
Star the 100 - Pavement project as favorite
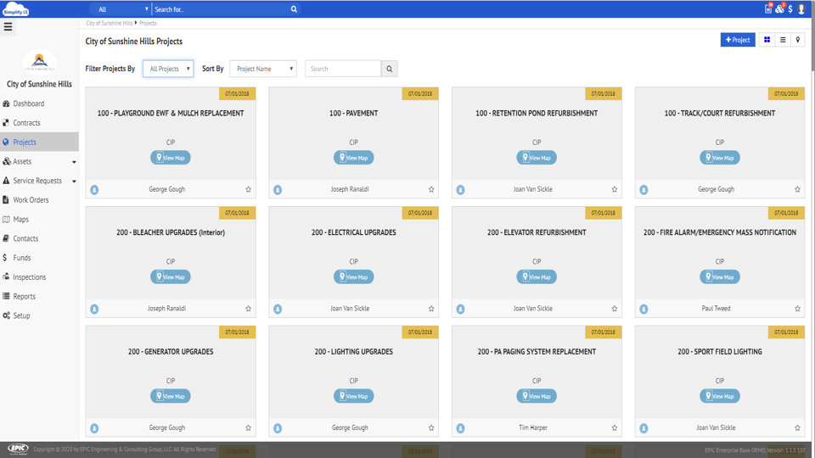[x=431, y=190]
